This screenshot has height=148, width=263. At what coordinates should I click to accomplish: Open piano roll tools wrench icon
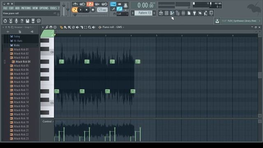coord(47,27)
